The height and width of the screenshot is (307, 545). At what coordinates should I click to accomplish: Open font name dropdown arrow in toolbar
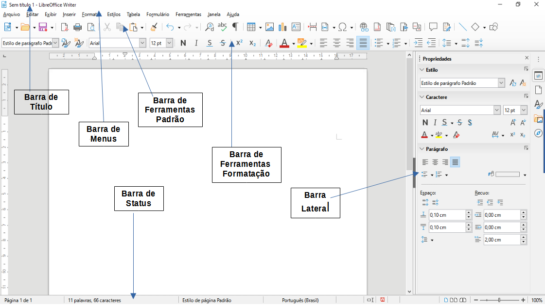pyautogui.click(x=142, y=43)
